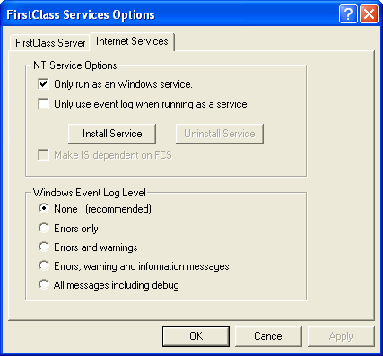
Task: Click the help question mark icon
Action: click(x=348, y=13)
